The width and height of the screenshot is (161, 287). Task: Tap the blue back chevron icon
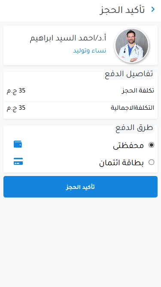pyautogui.click(x=153, y=9)
